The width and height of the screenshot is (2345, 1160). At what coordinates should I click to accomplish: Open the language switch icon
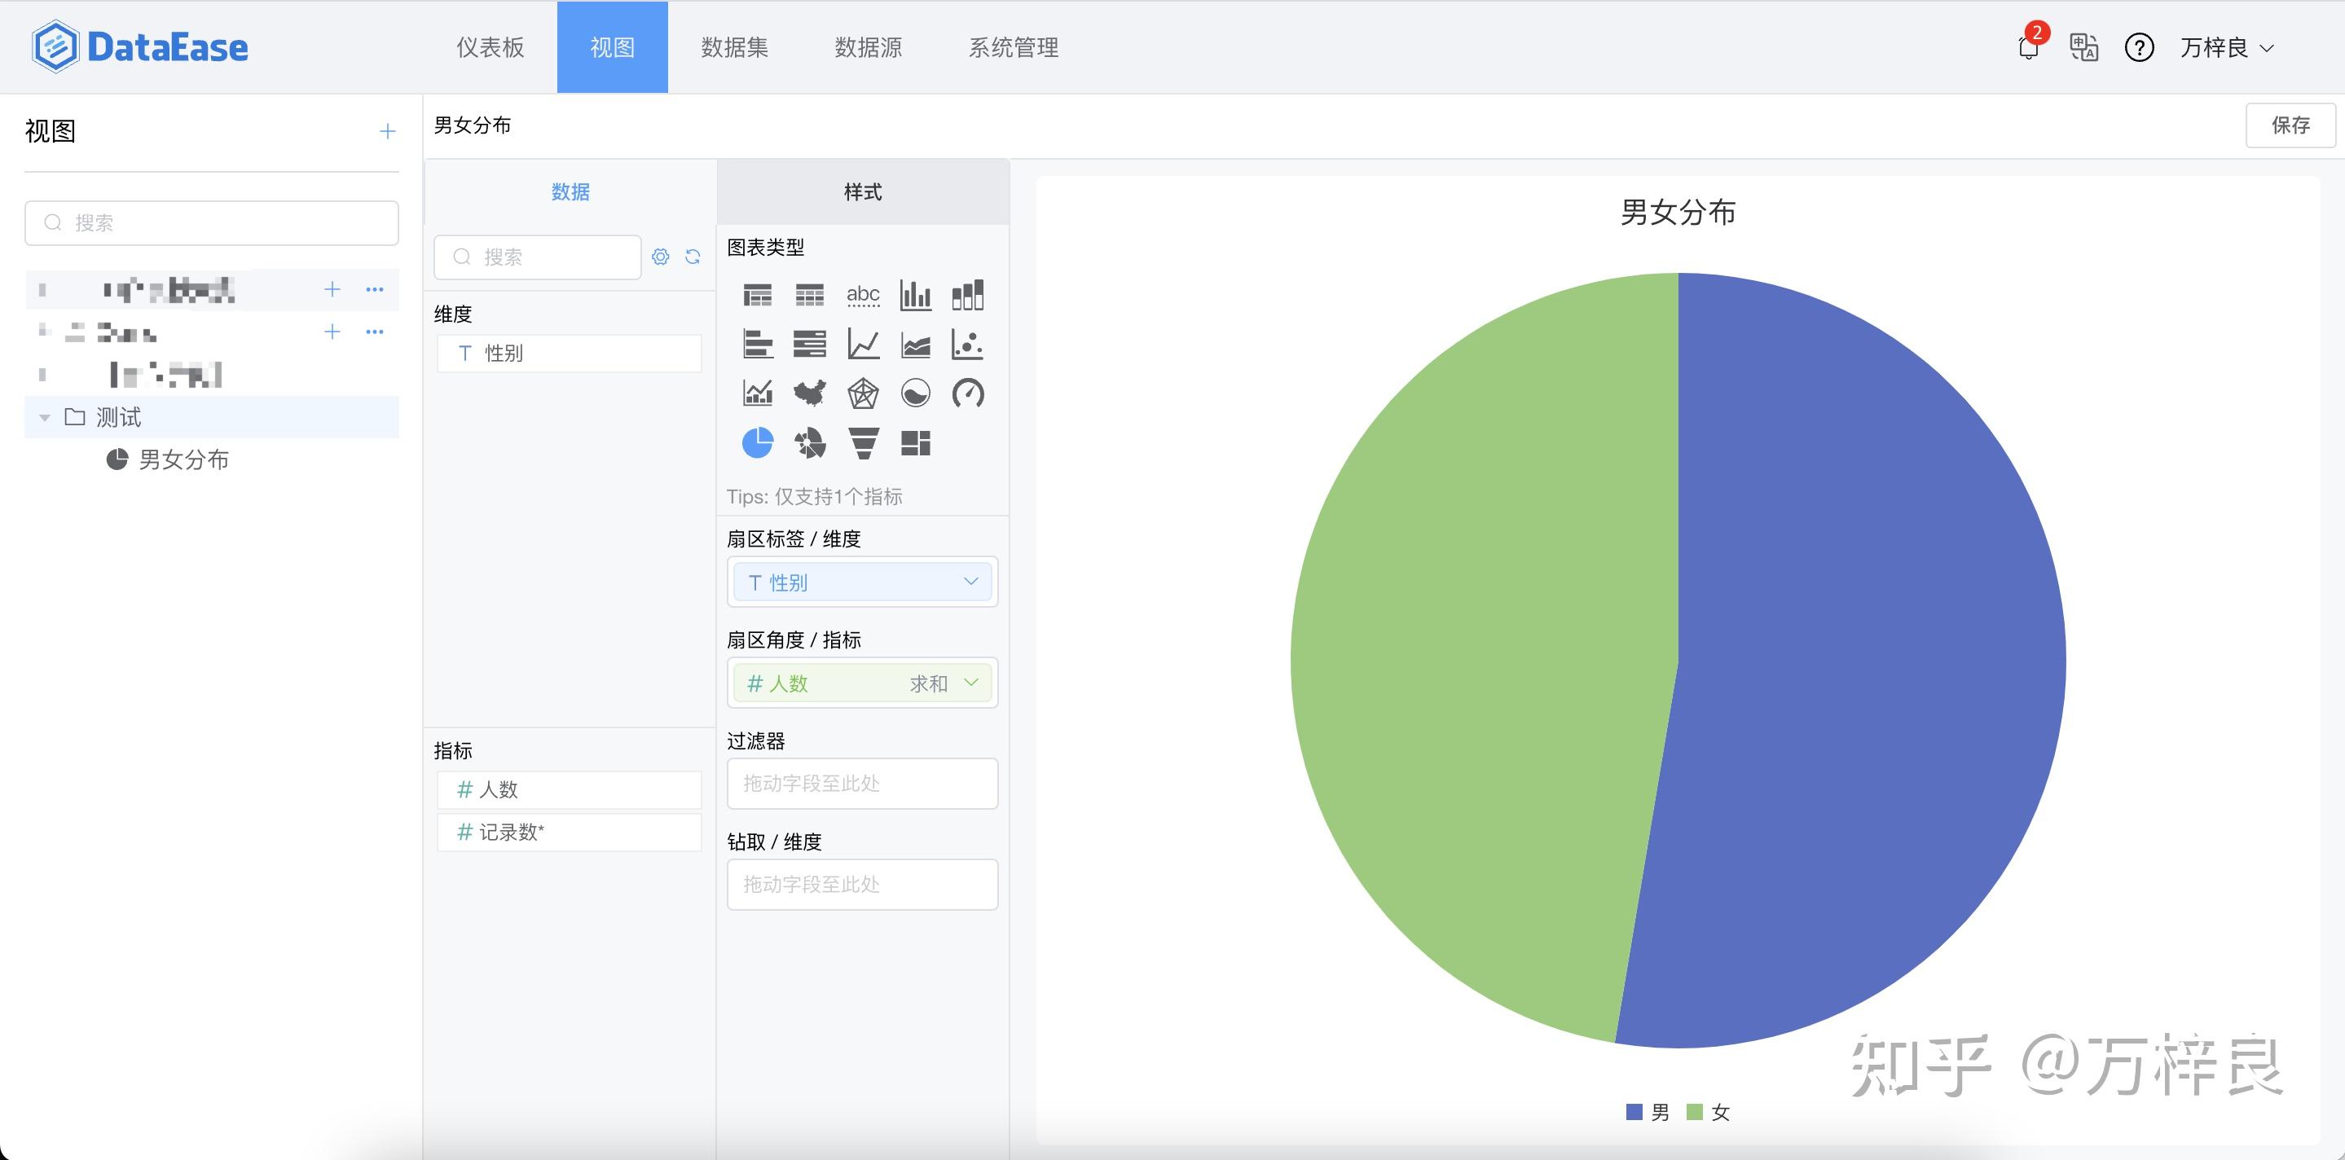coord(2083,47)
